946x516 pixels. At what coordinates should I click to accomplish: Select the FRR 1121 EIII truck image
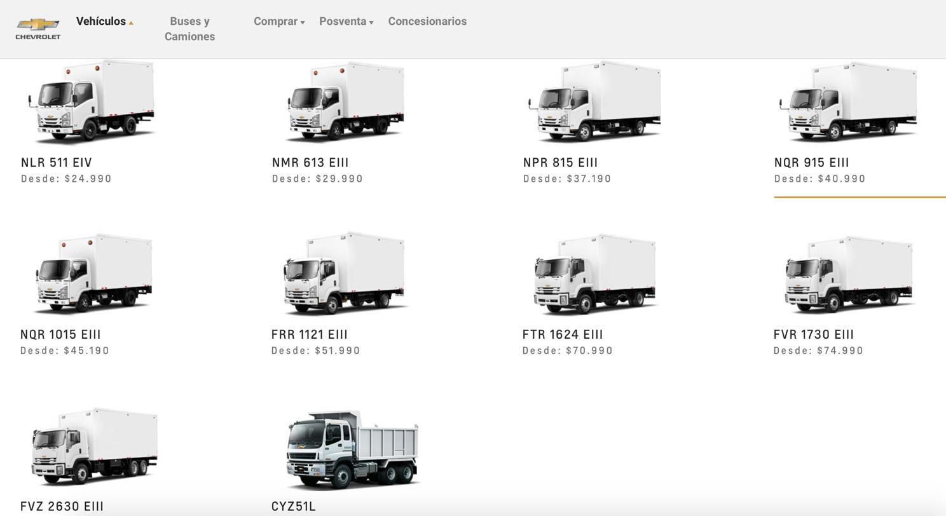point(344,274)
